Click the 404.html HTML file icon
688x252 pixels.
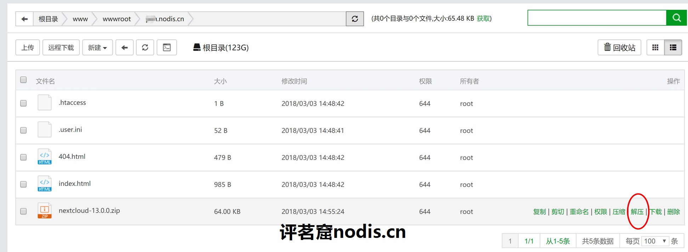click(45, 157)
